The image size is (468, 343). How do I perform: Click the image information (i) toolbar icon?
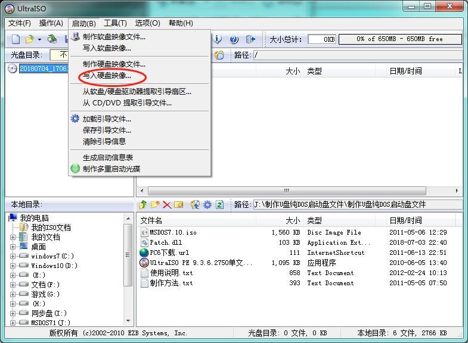pos(218,39)
